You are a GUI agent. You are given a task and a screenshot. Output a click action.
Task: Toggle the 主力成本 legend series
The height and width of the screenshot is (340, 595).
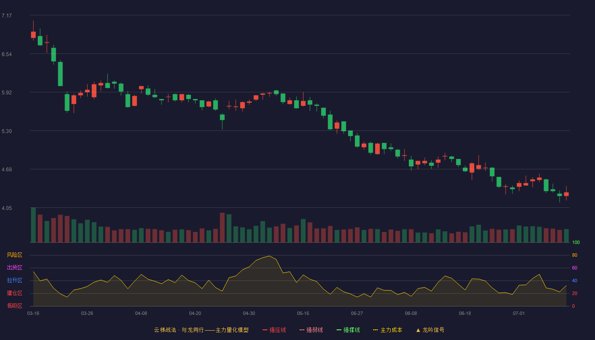pos(387,330)
